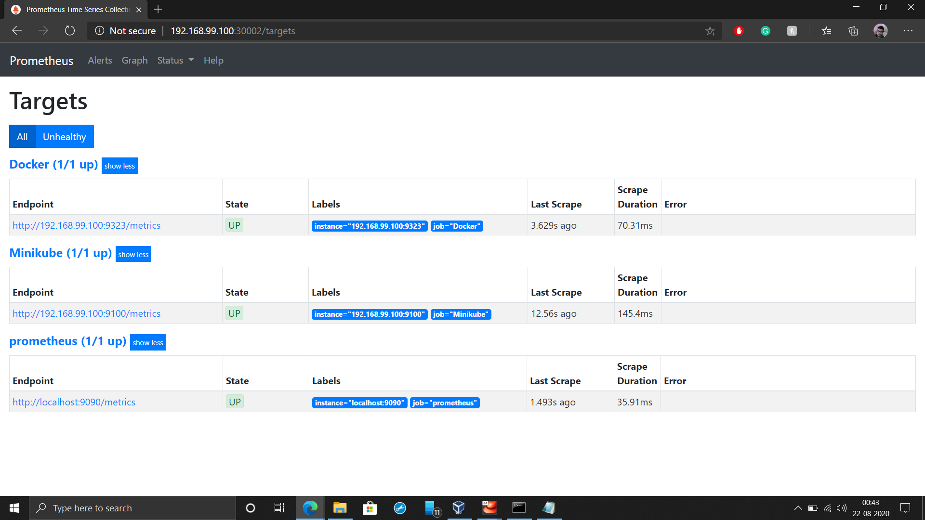
Task: Launch VirtualBox from the taskbar
Action: coord(459,507)
